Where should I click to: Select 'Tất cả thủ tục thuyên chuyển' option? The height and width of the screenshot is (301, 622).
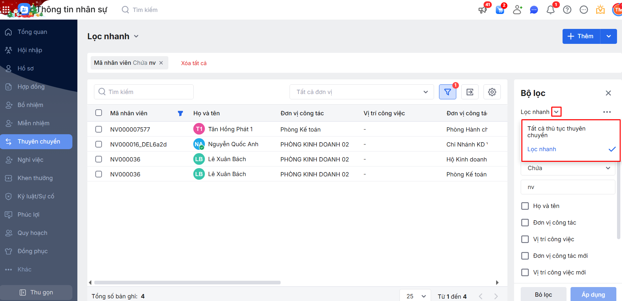556,132
